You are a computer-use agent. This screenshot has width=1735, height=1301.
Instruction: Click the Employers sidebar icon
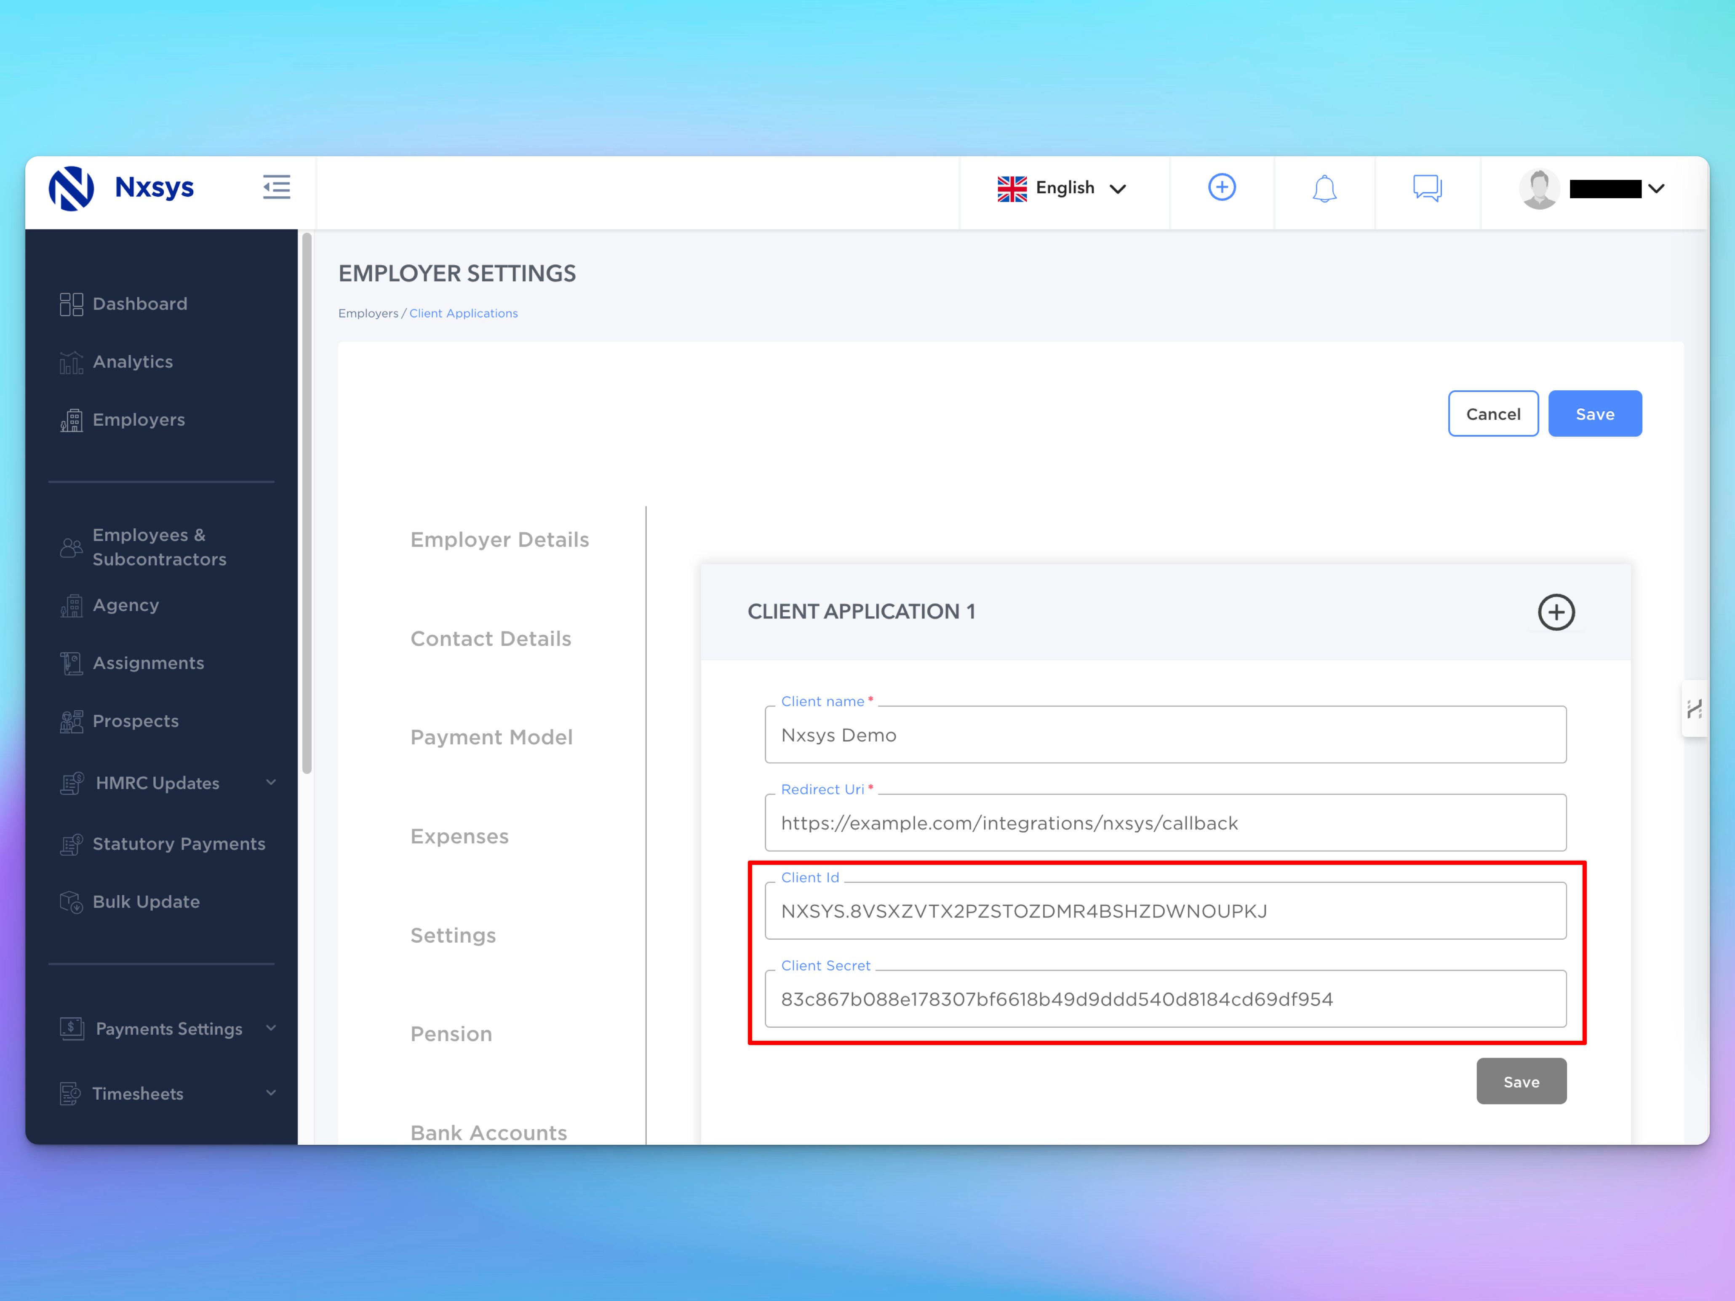coord(71,419)
